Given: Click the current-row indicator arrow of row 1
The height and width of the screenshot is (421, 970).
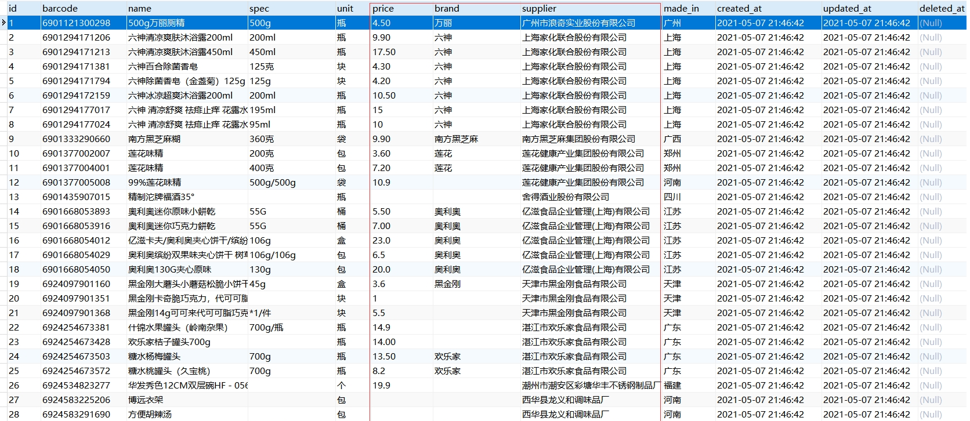Looking at the screenshot, I should pos(3,23).
